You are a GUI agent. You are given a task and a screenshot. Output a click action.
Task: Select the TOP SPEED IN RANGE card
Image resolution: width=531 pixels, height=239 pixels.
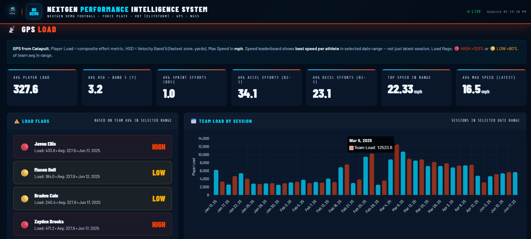[x=416, y=87]
